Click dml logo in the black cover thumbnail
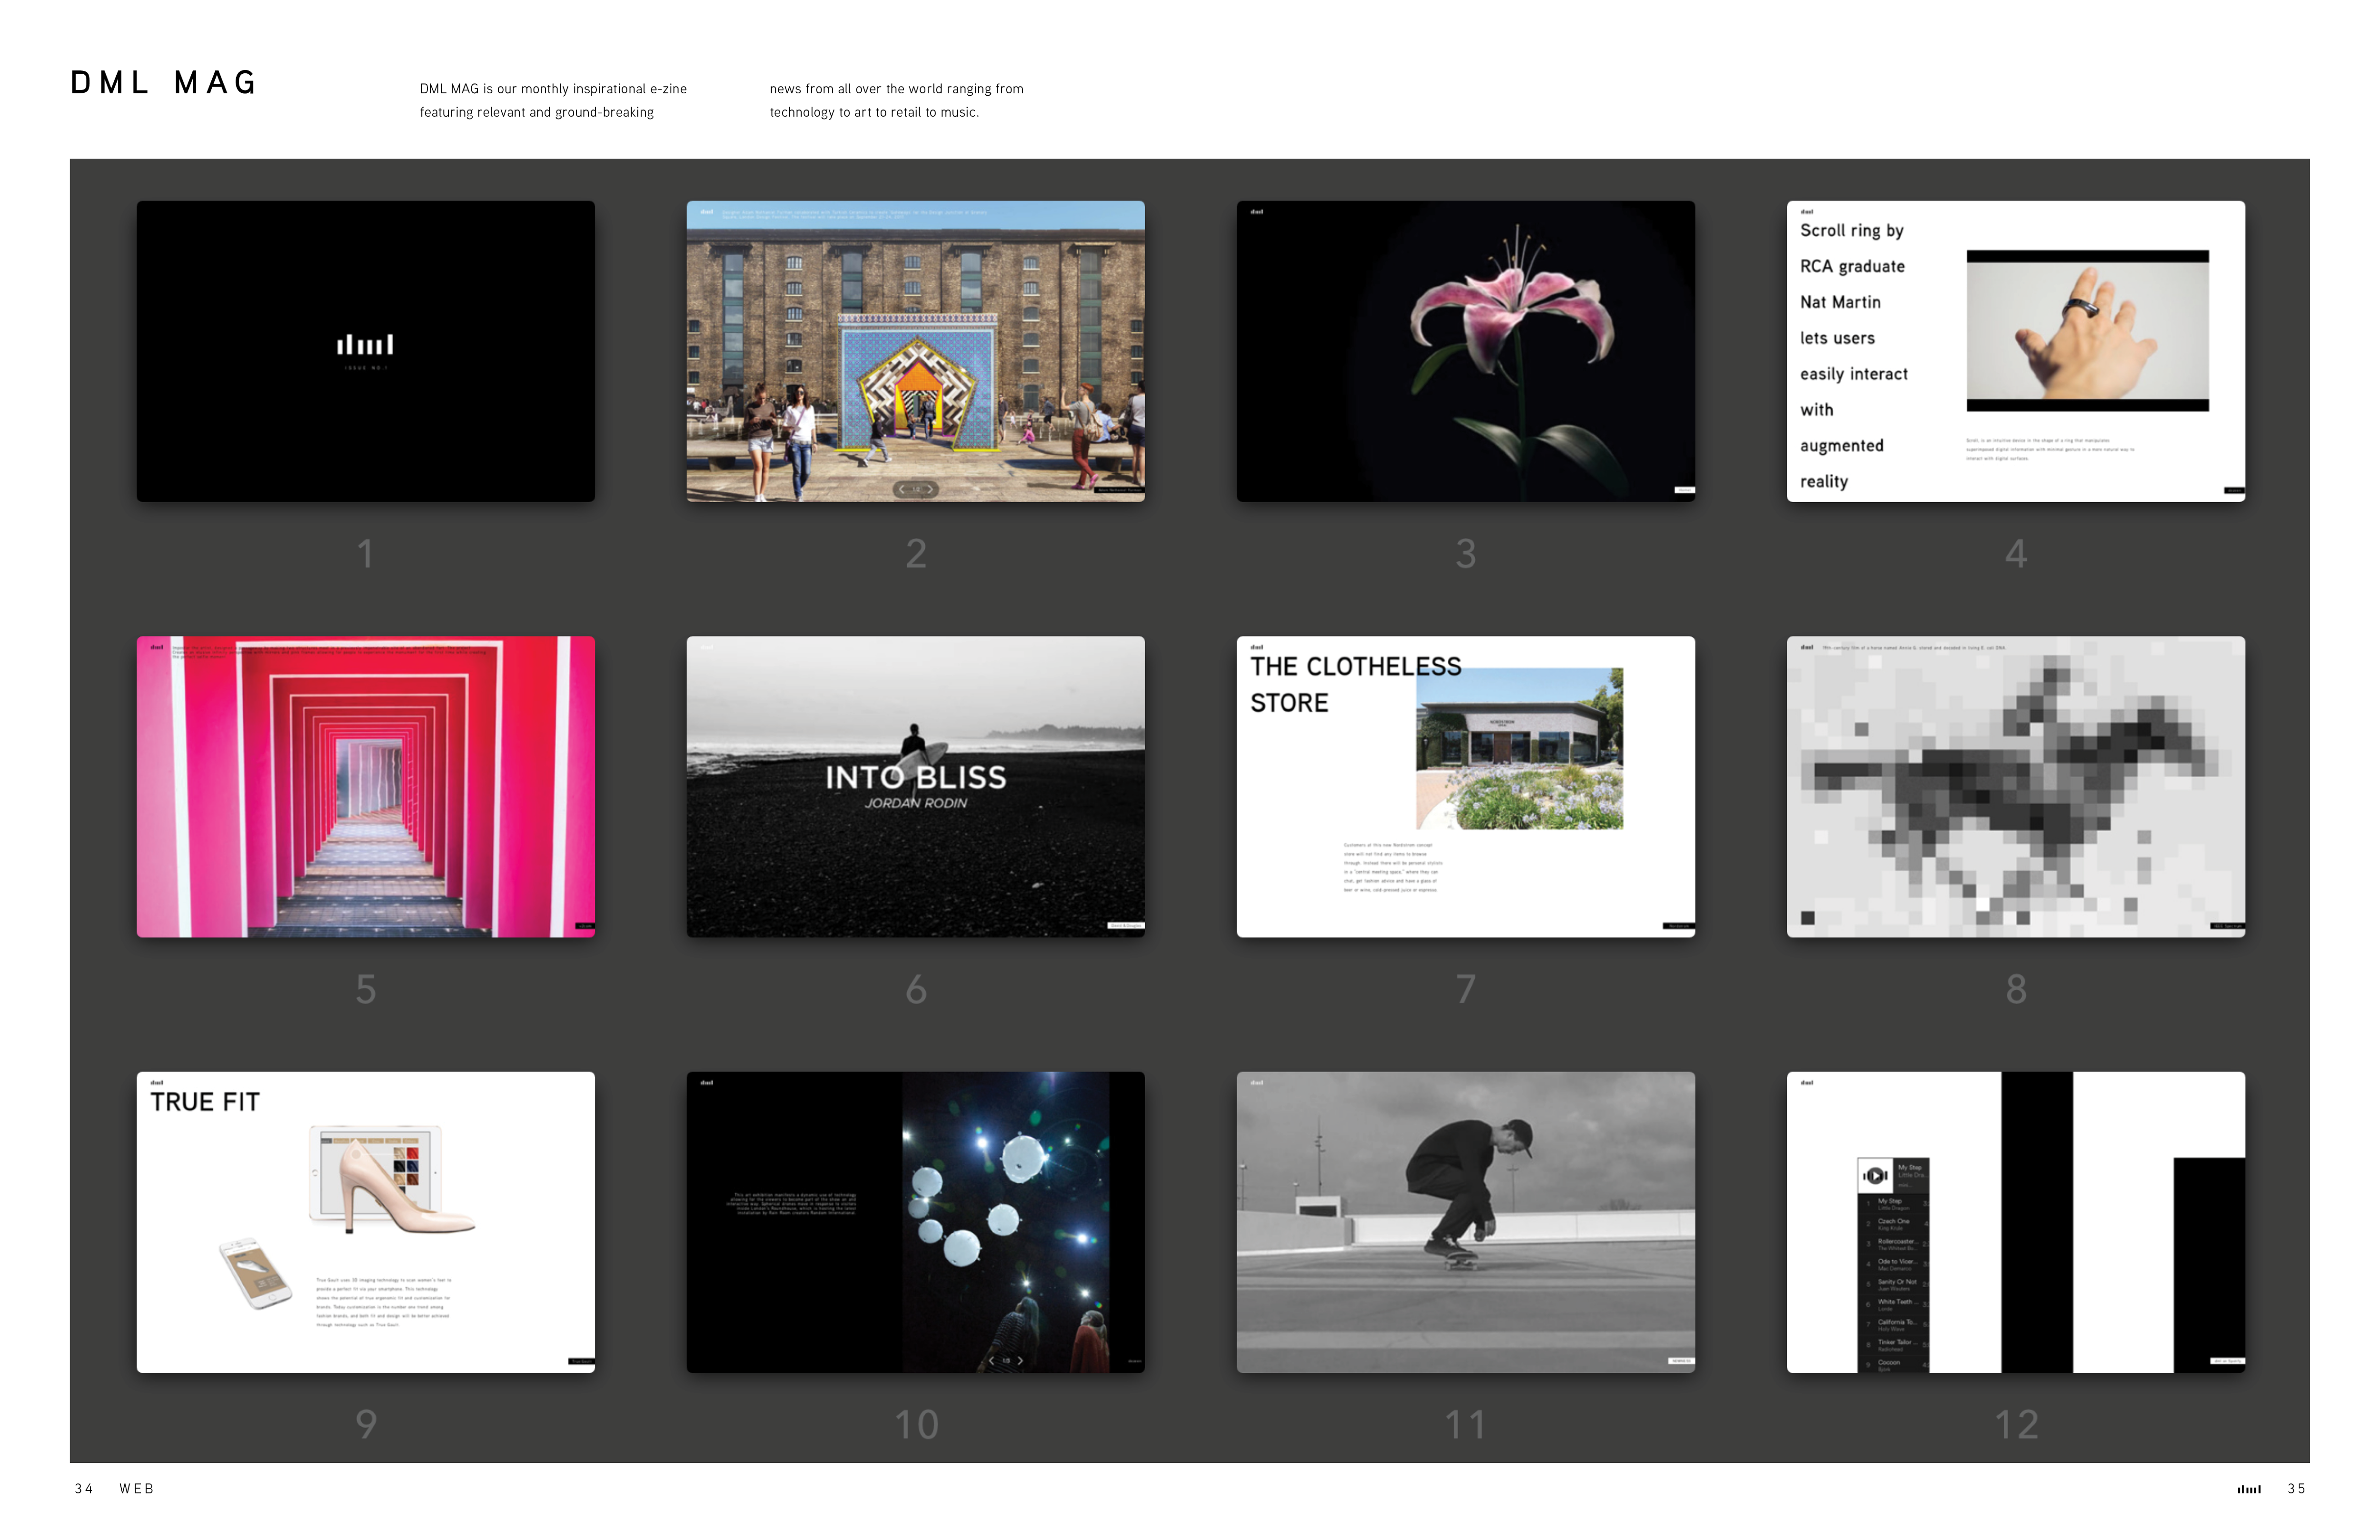The image size is (2380, 1540). (365, 345)
